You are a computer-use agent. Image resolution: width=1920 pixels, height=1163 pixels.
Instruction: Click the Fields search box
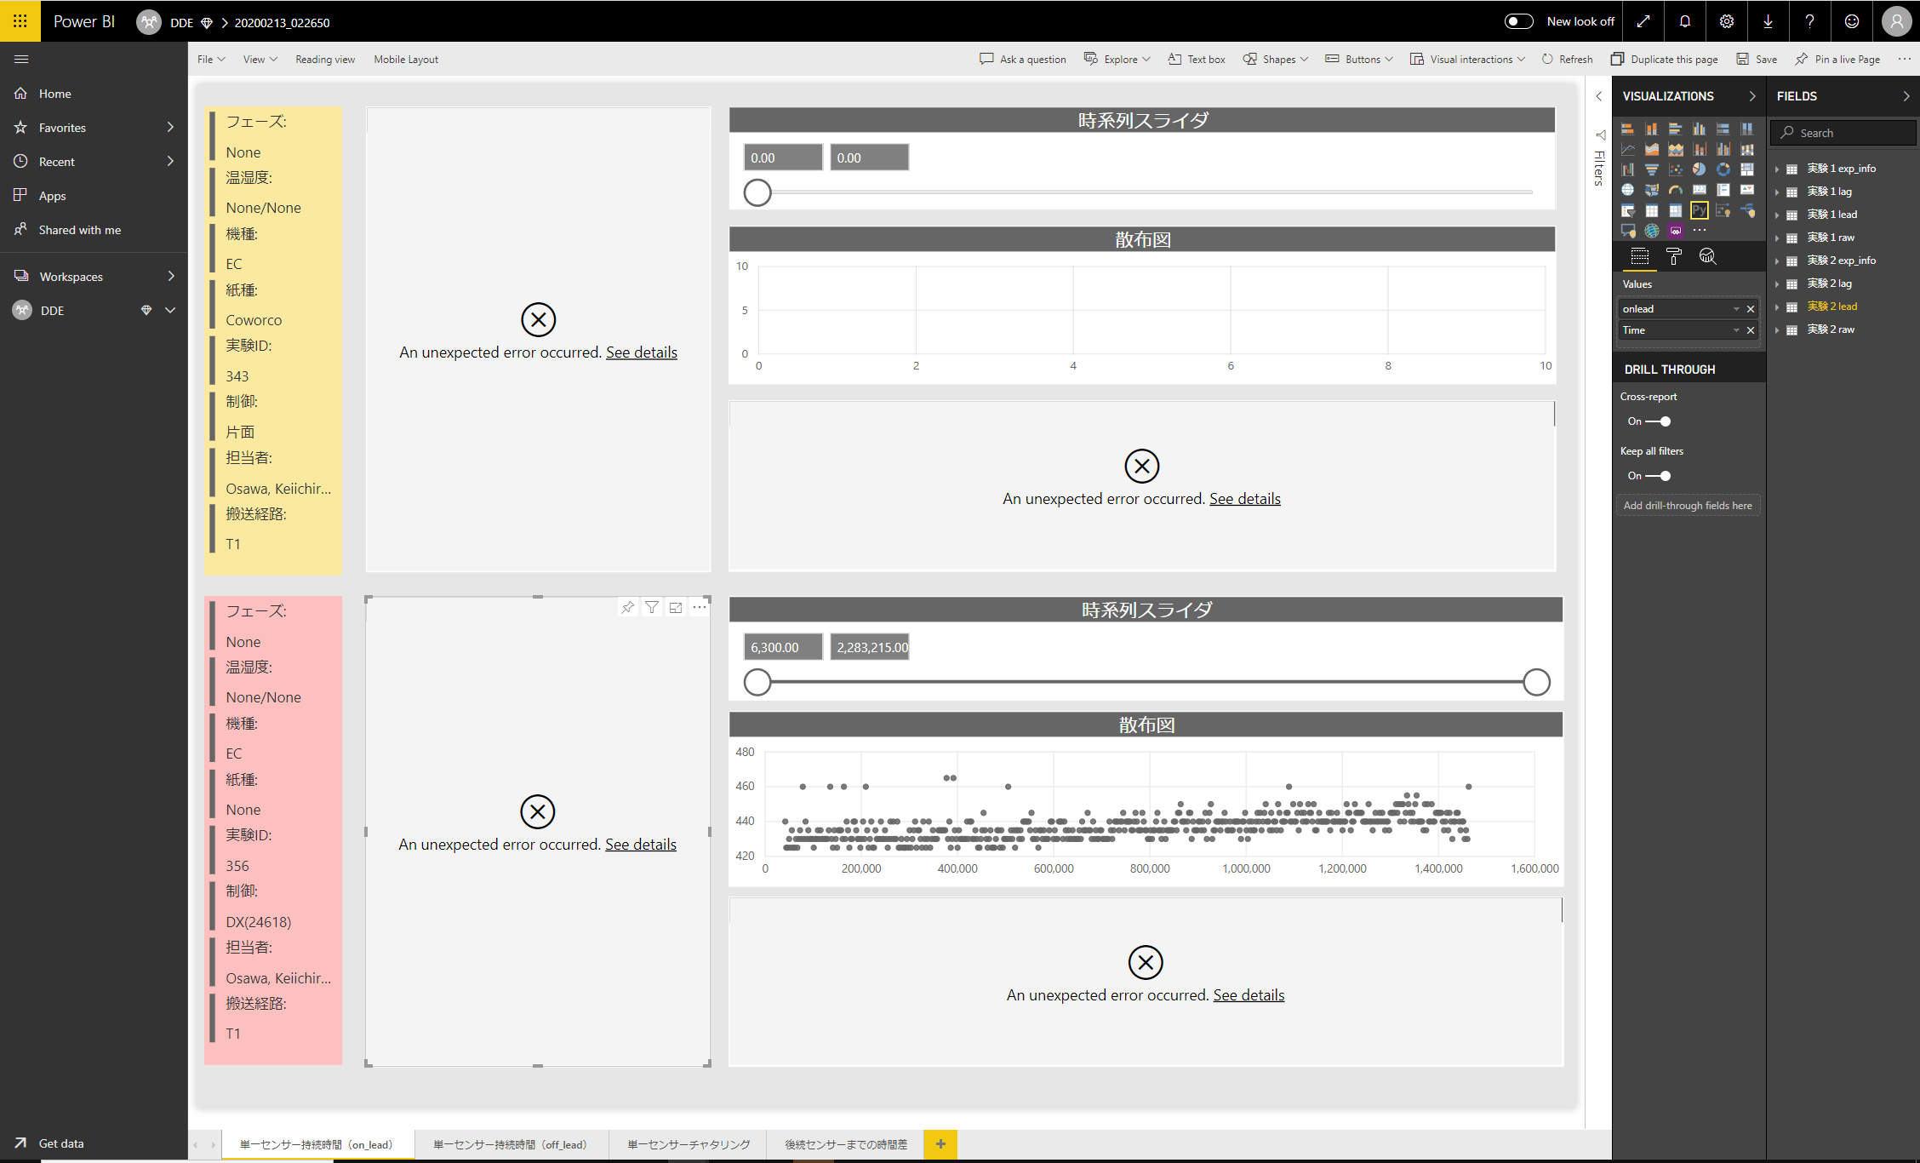point(1843,133)
